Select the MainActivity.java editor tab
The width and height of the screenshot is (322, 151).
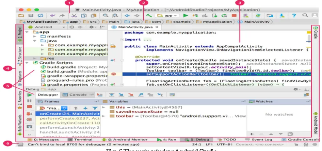coord(135,27)
